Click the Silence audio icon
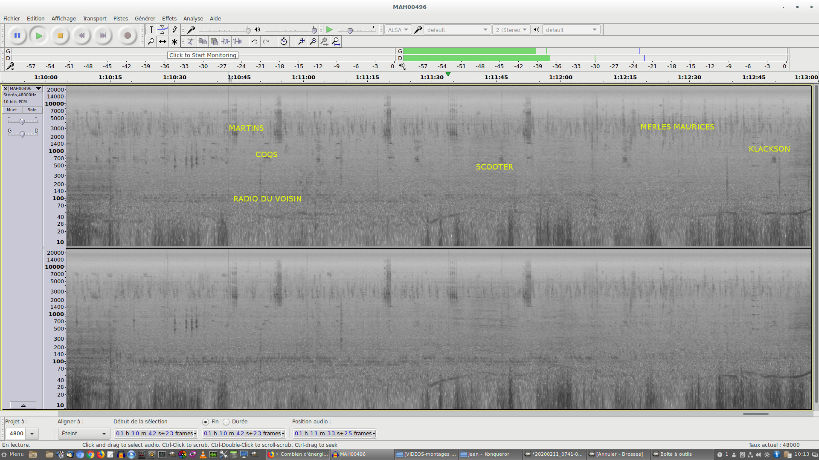This screenshot has width=819, height=460. coord(237,41)
